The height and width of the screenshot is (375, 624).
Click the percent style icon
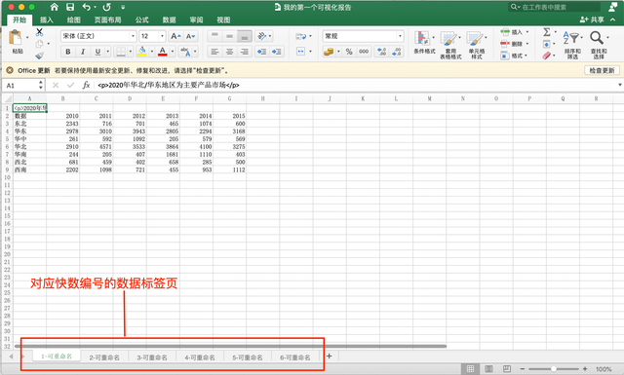coord(349,52)
